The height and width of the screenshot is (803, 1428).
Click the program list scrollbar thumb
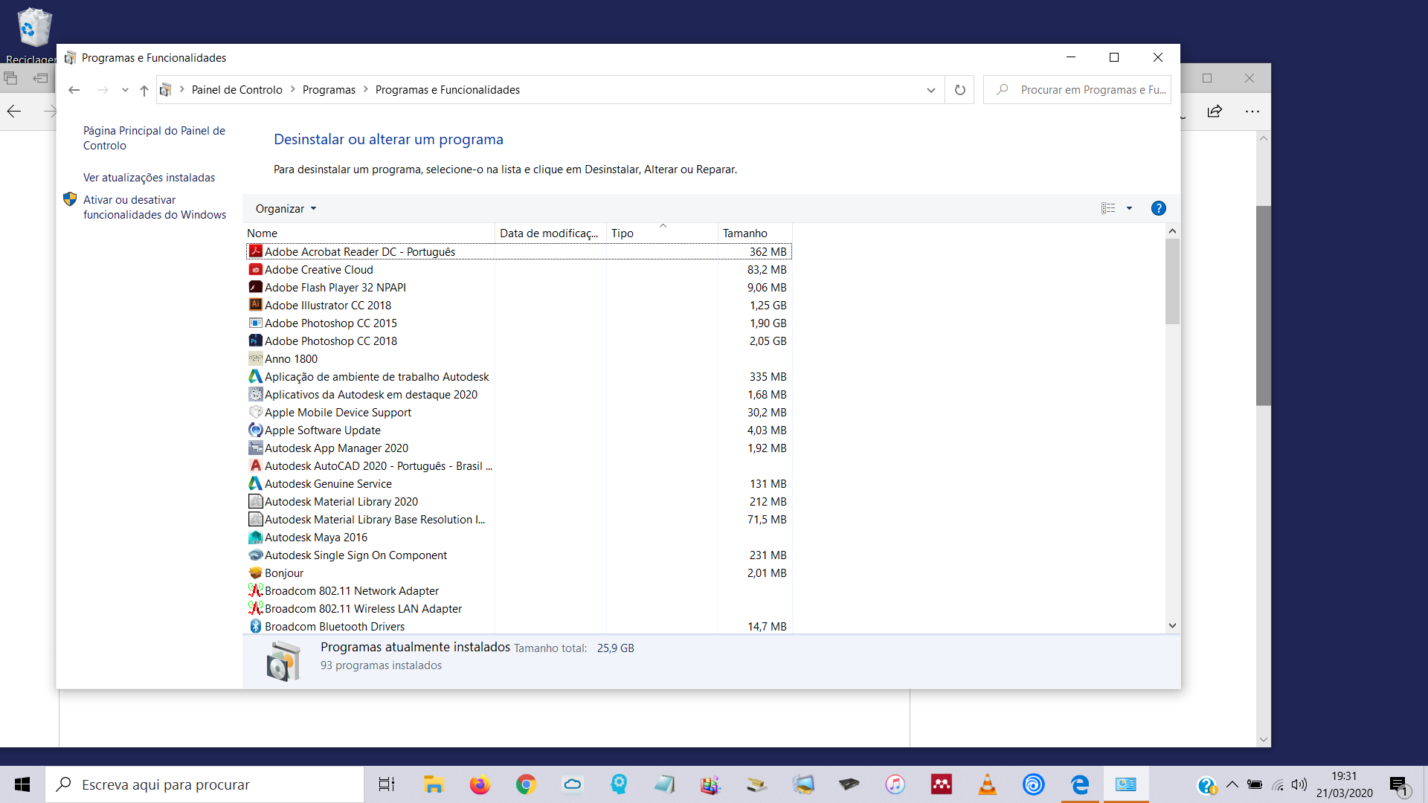pyautogui.click(x=1172, y=282)
